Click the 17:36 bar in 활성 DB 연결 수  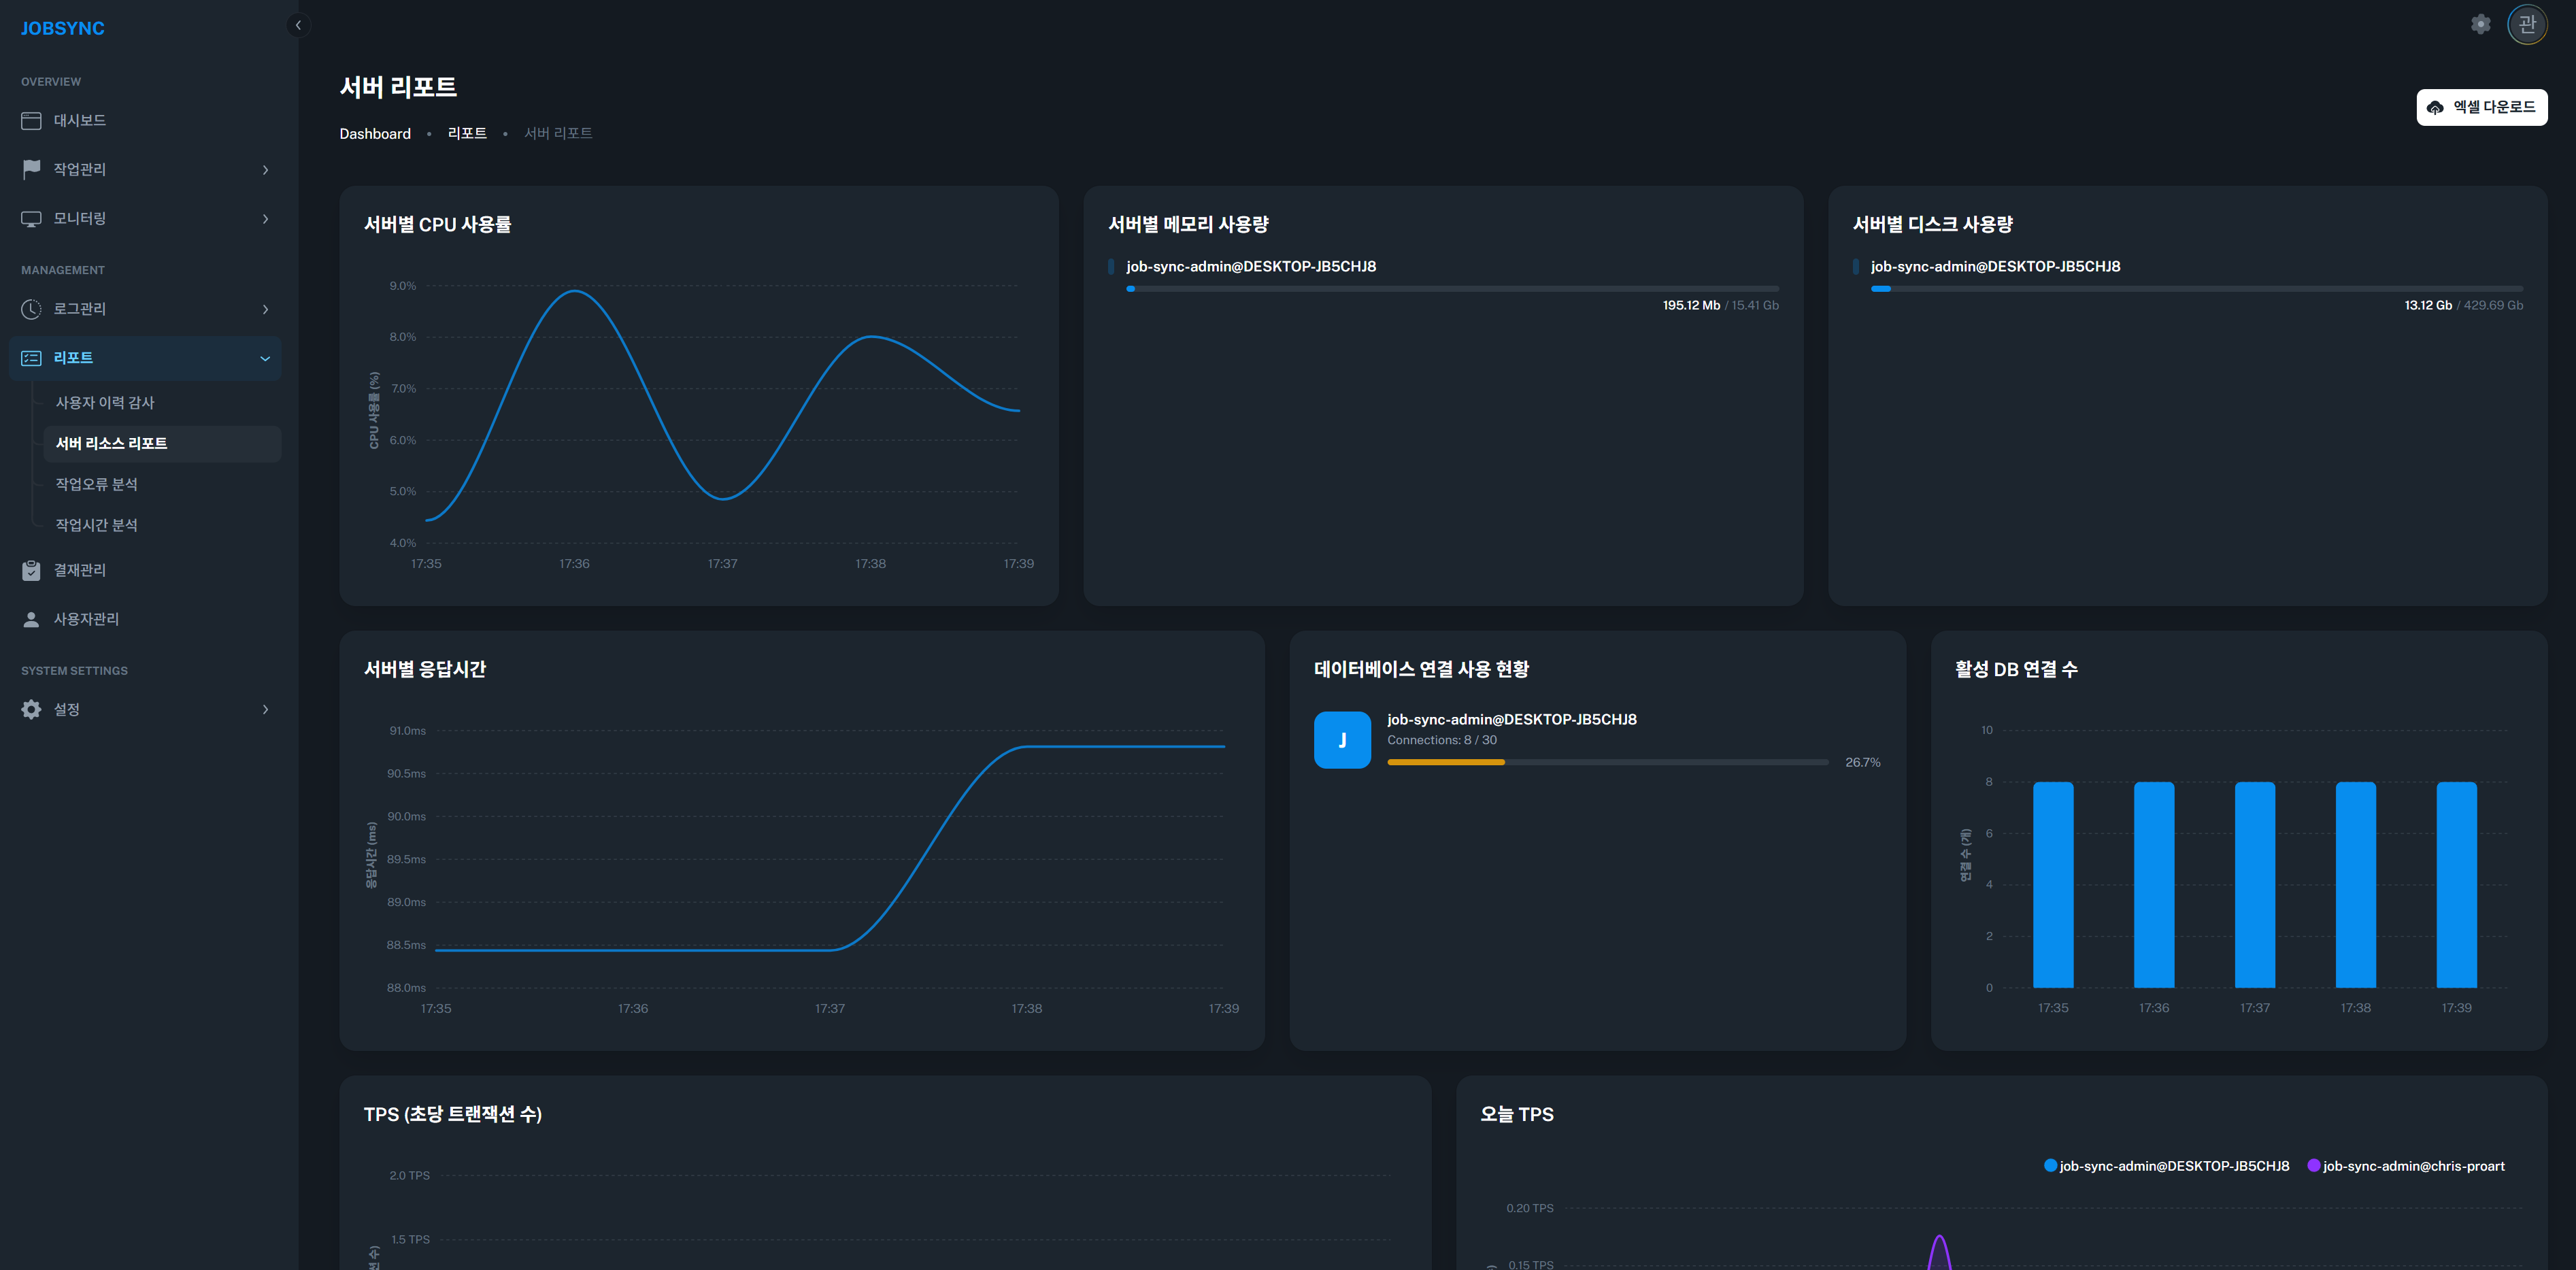pyautogui.click(x=2154, y=885)
